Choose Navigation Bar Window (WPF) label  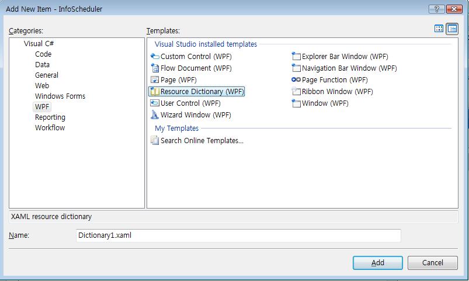pyautogui.click(x=349, y=68)
